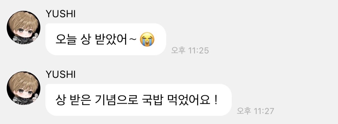This screenshot has height=124, width=338.
Task: Click the 오후 11:27 timestamp
Action: (x=255, y=111)
